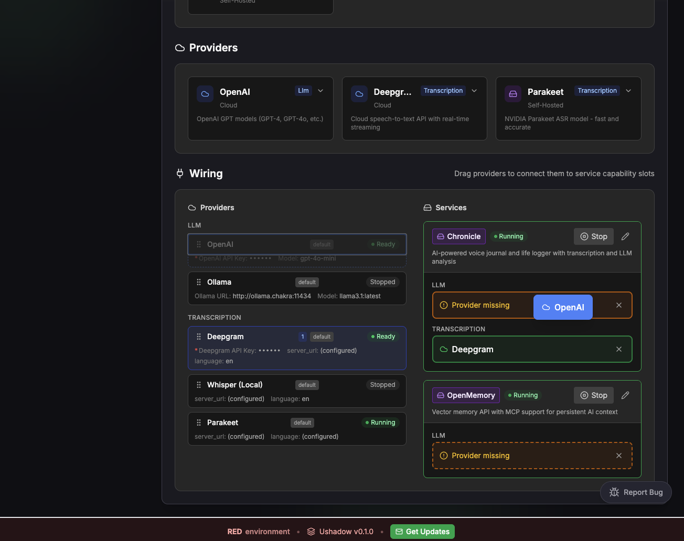The image size is (684, 541).
Task: Expand the OpenAI provider card chevron
Action: [x=320, y=91]
